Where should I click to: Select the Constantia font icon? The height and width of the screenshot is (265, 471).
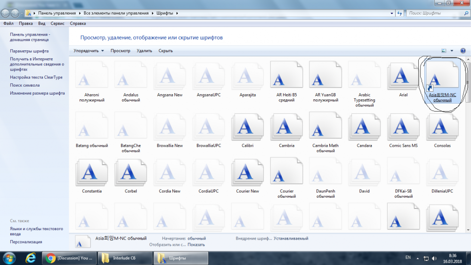pyautogui.click(x=92, y=173)
